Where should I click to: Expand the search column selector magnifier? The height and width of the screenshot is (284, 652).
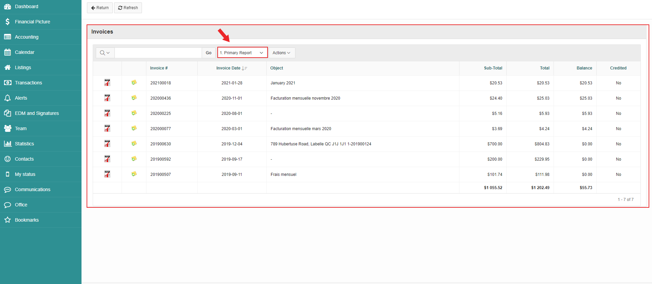[105, 53]
